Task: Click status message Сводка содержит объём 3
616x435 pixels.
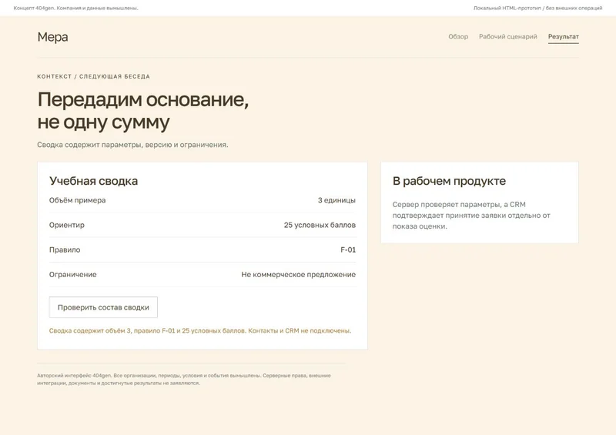Action: tap(200, 331)
